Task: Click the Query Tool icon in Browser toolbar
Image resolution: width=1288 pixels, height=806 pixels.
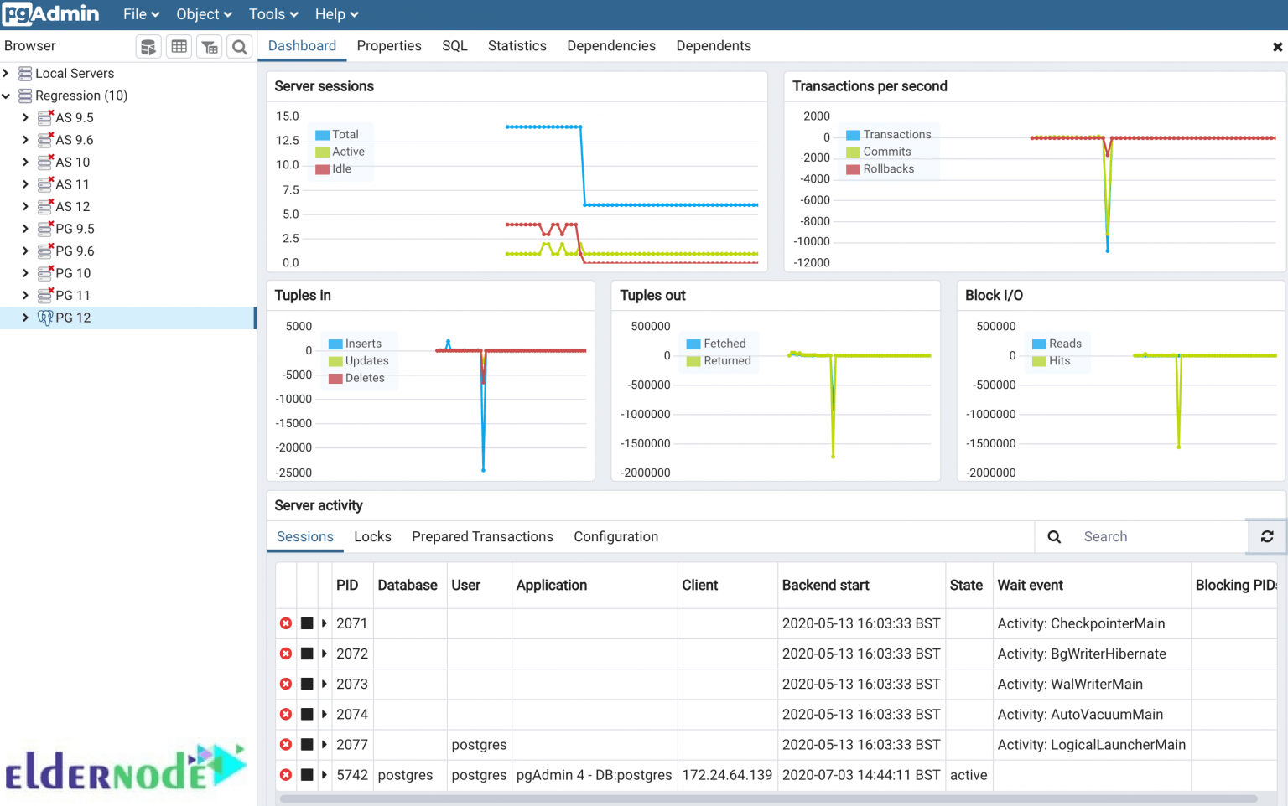Action: pyautogui.click(x=148, y=47)
